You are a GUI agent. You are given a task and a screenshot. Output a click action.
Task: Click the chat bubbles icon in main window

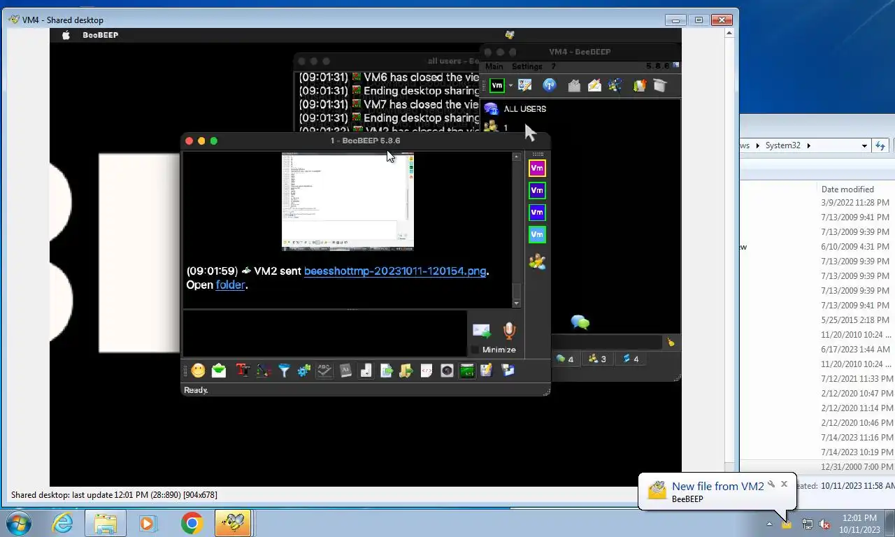(x=580, y=322)
